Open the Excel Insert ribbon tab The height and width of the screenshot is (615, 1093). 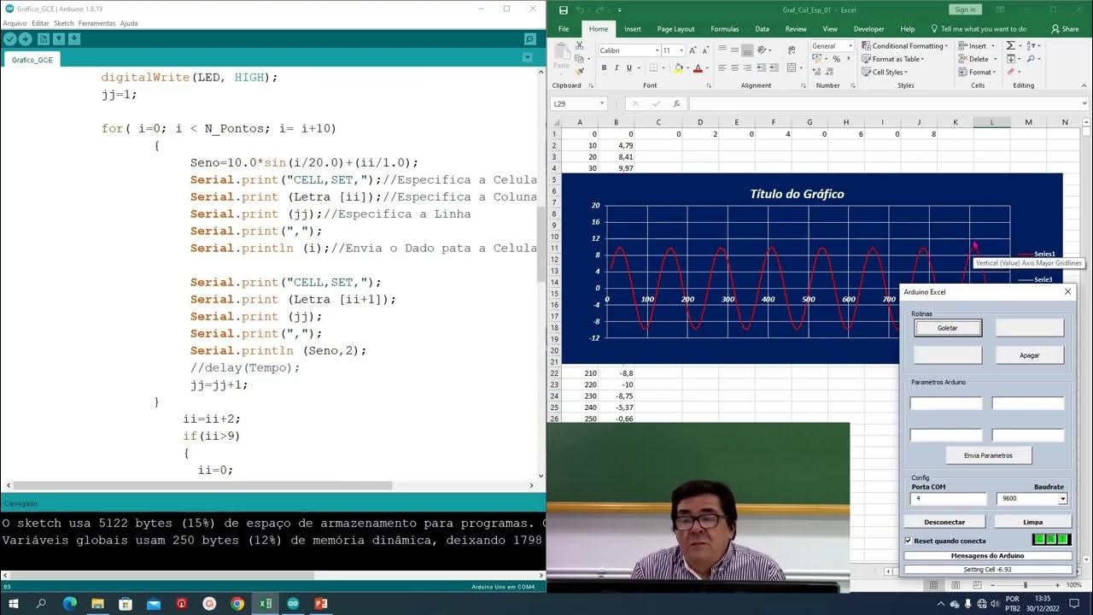[x=633, y=29]
